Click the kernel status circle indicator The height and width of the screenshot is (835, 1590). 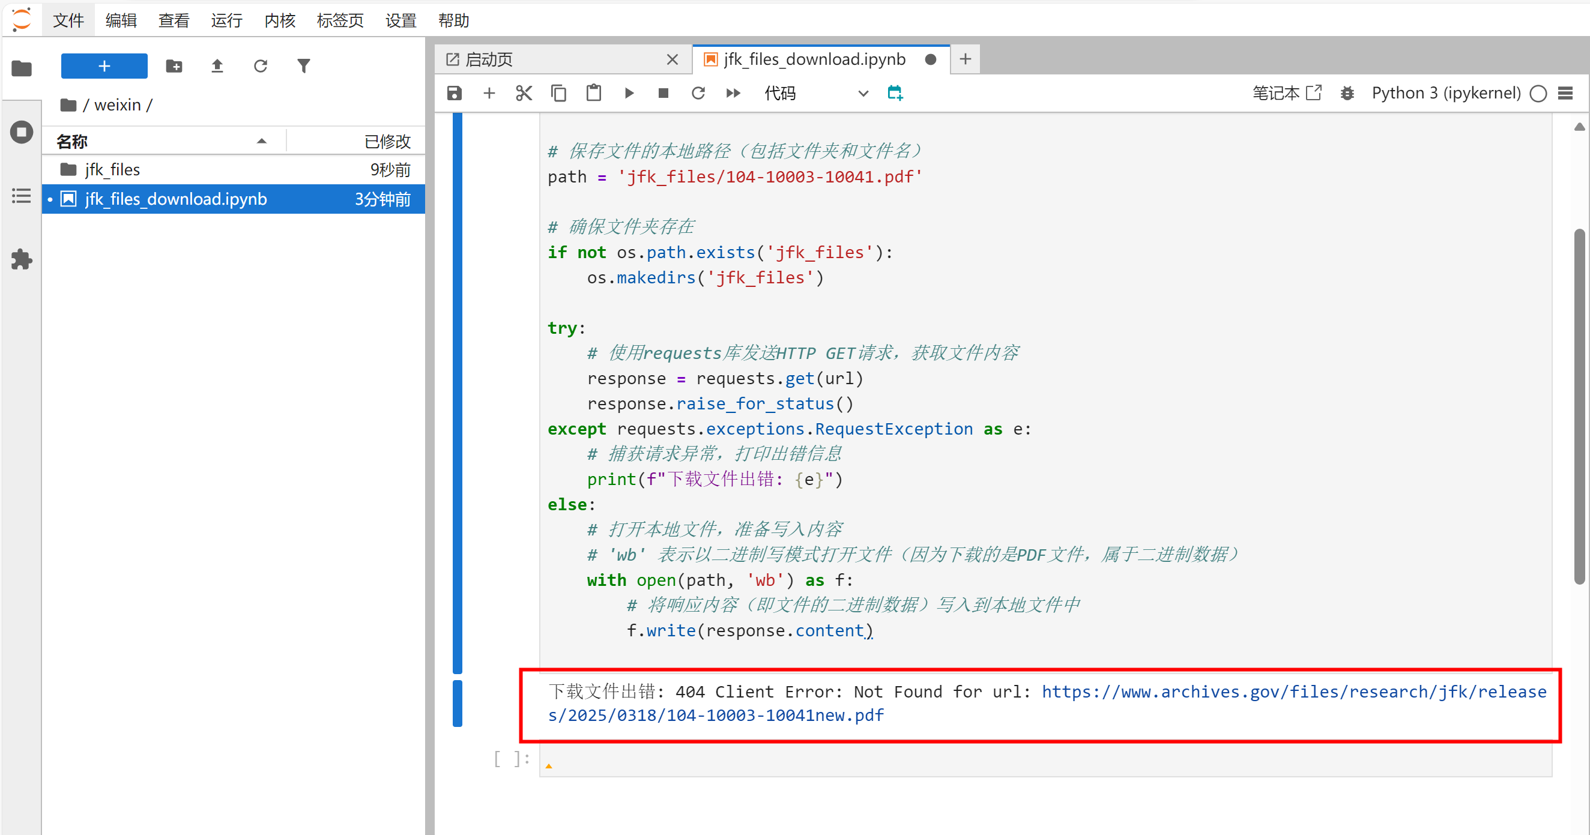[1538, 93]
